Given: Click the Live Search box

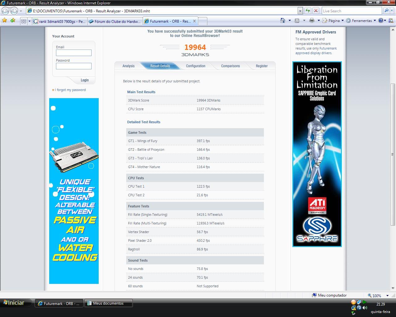Looking at the screenshot, I should [352, 11].
